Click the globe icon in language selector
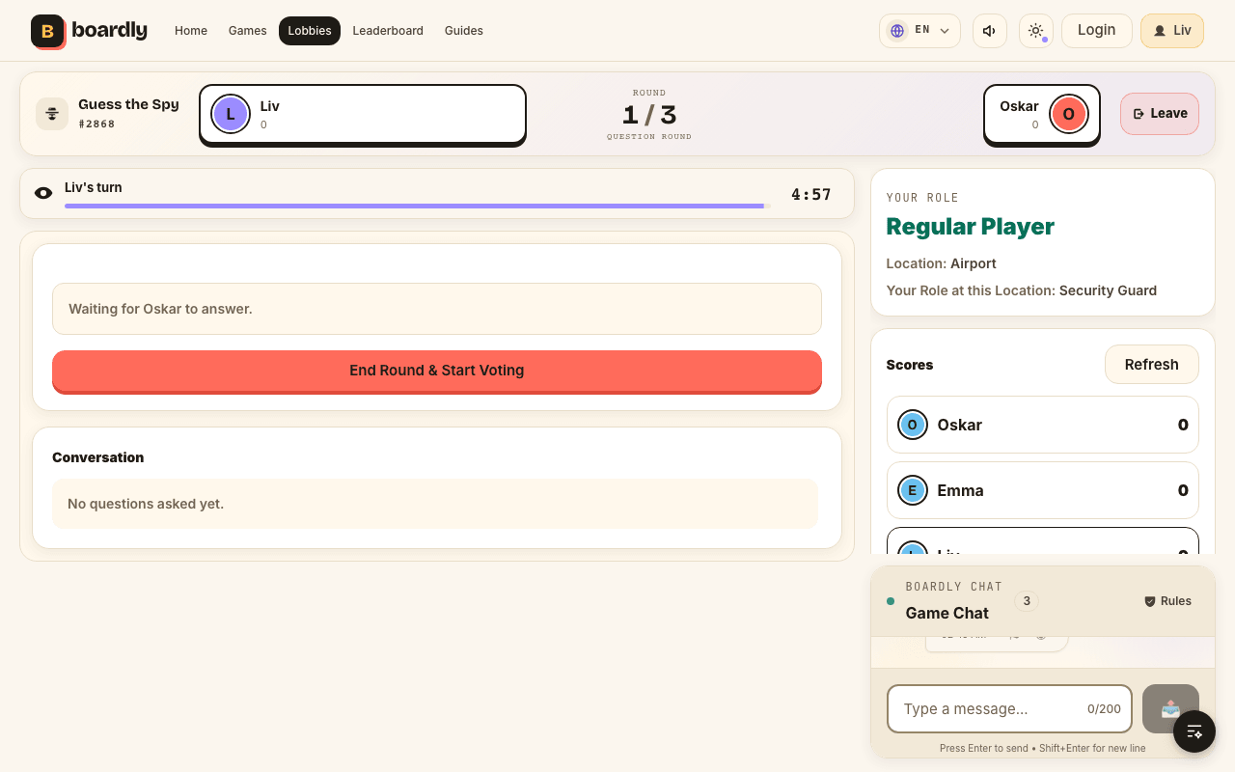 897,31
